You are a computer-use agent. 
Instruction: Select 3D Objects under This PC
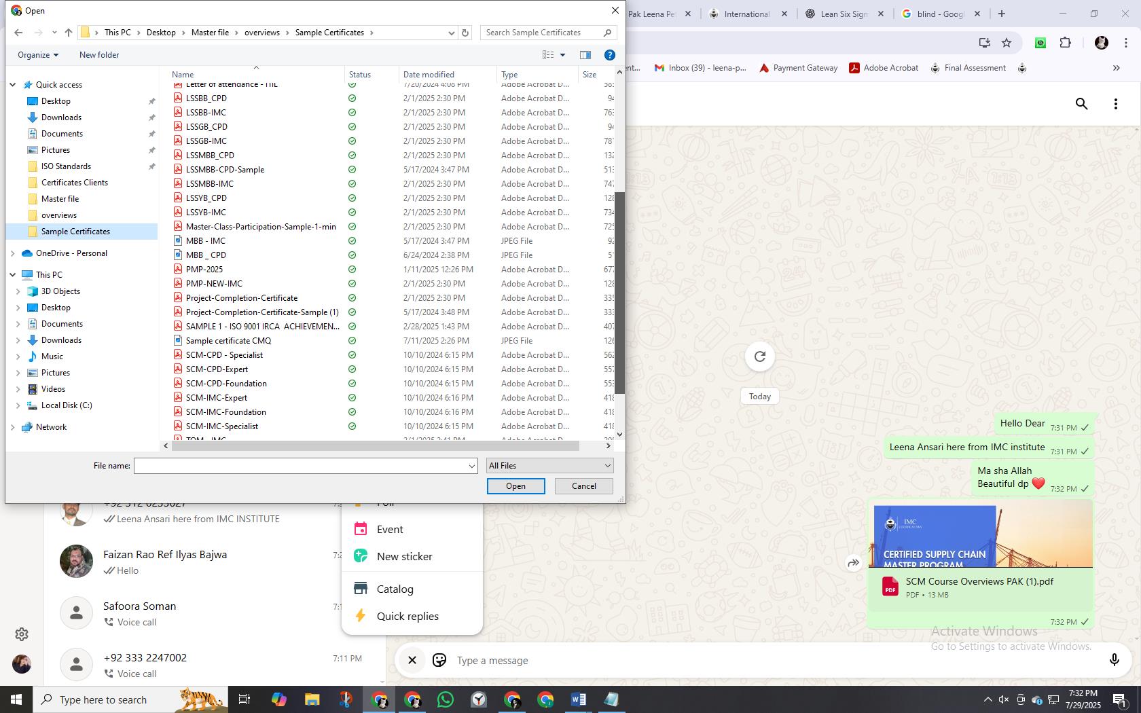[x=60, y=291]
